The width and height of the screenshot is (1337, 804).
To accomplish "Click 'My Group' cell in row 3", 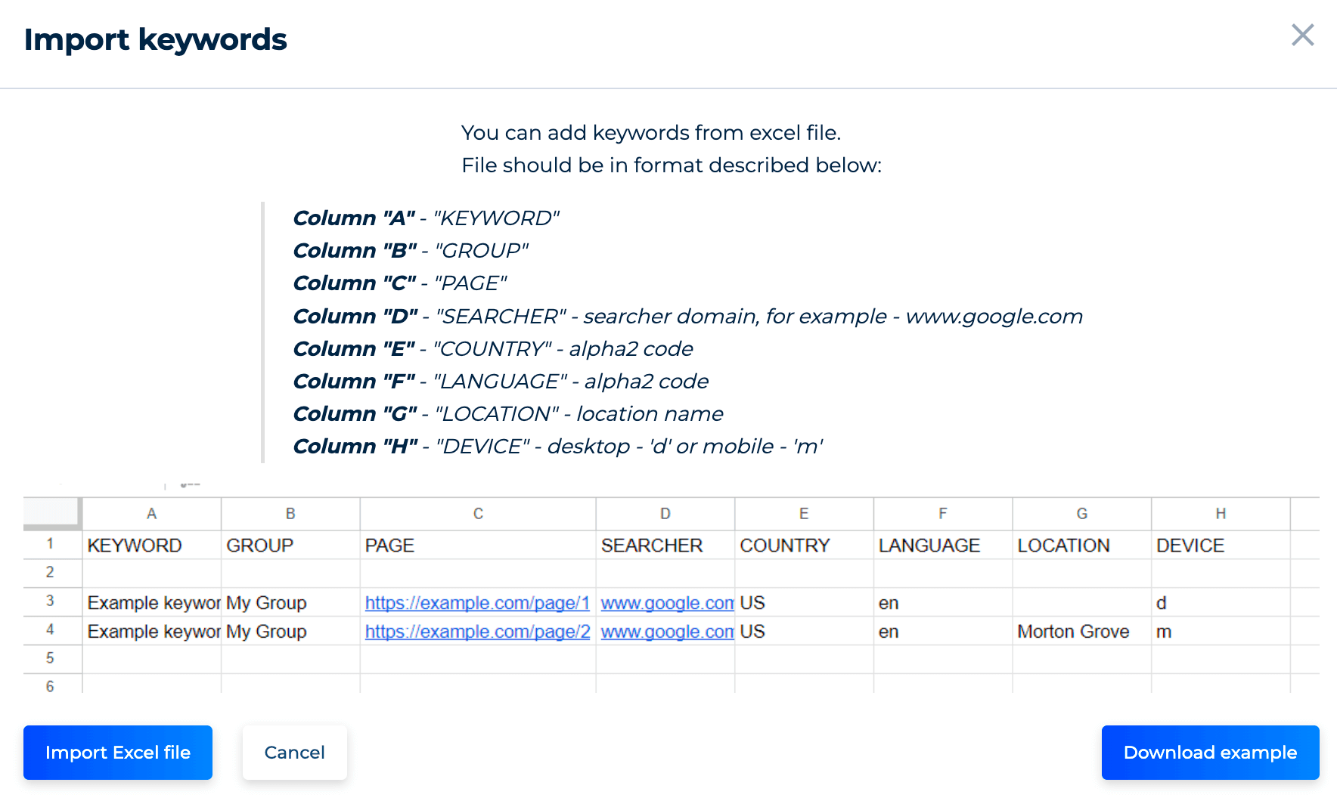I will point(291,603).
